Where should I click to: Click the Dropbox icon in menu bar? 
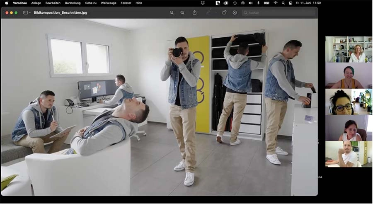[203, 3]
